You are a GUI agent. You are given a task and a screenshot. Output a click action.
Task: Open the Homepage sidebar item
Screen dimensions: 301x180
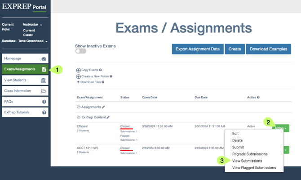click(25, 58)
